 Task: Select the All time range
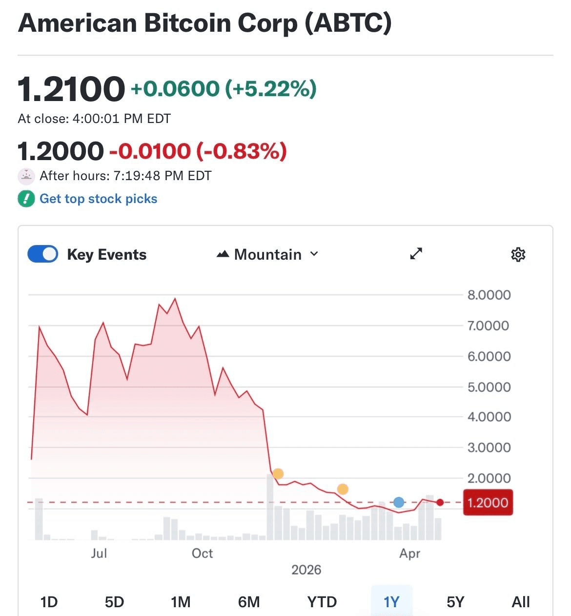click(521, 602)
